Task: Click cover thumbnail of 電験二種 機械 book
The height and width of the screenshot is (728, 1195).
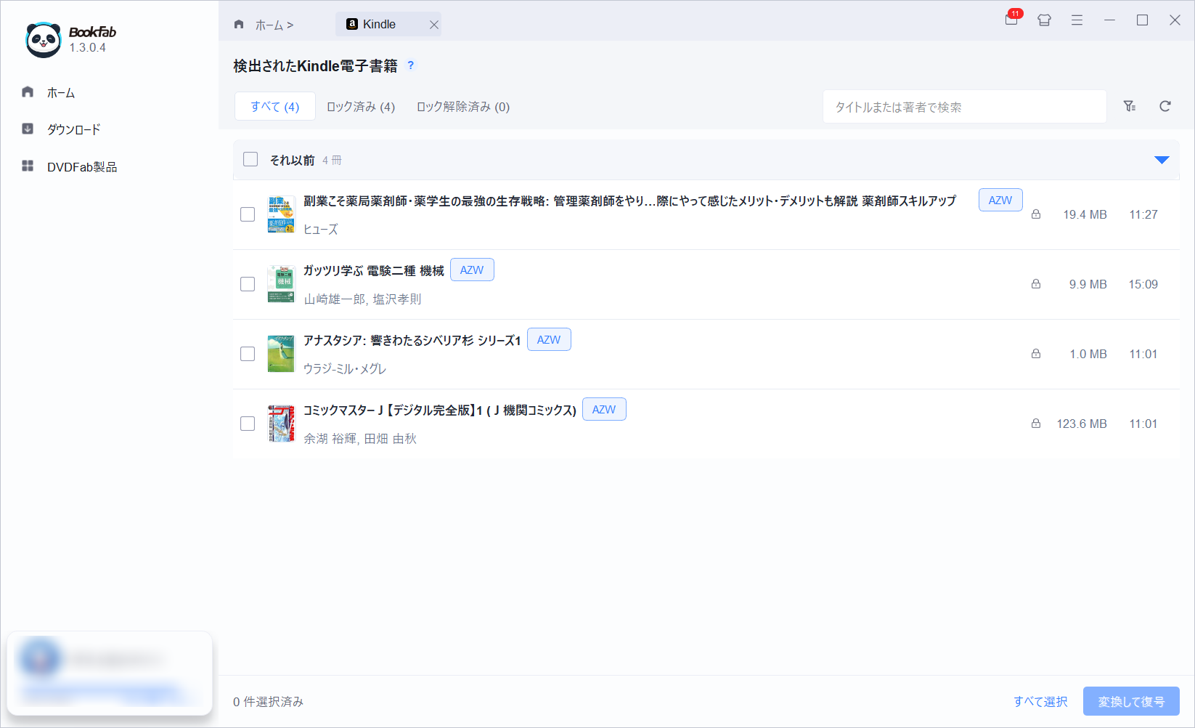Action: [281, 284]
